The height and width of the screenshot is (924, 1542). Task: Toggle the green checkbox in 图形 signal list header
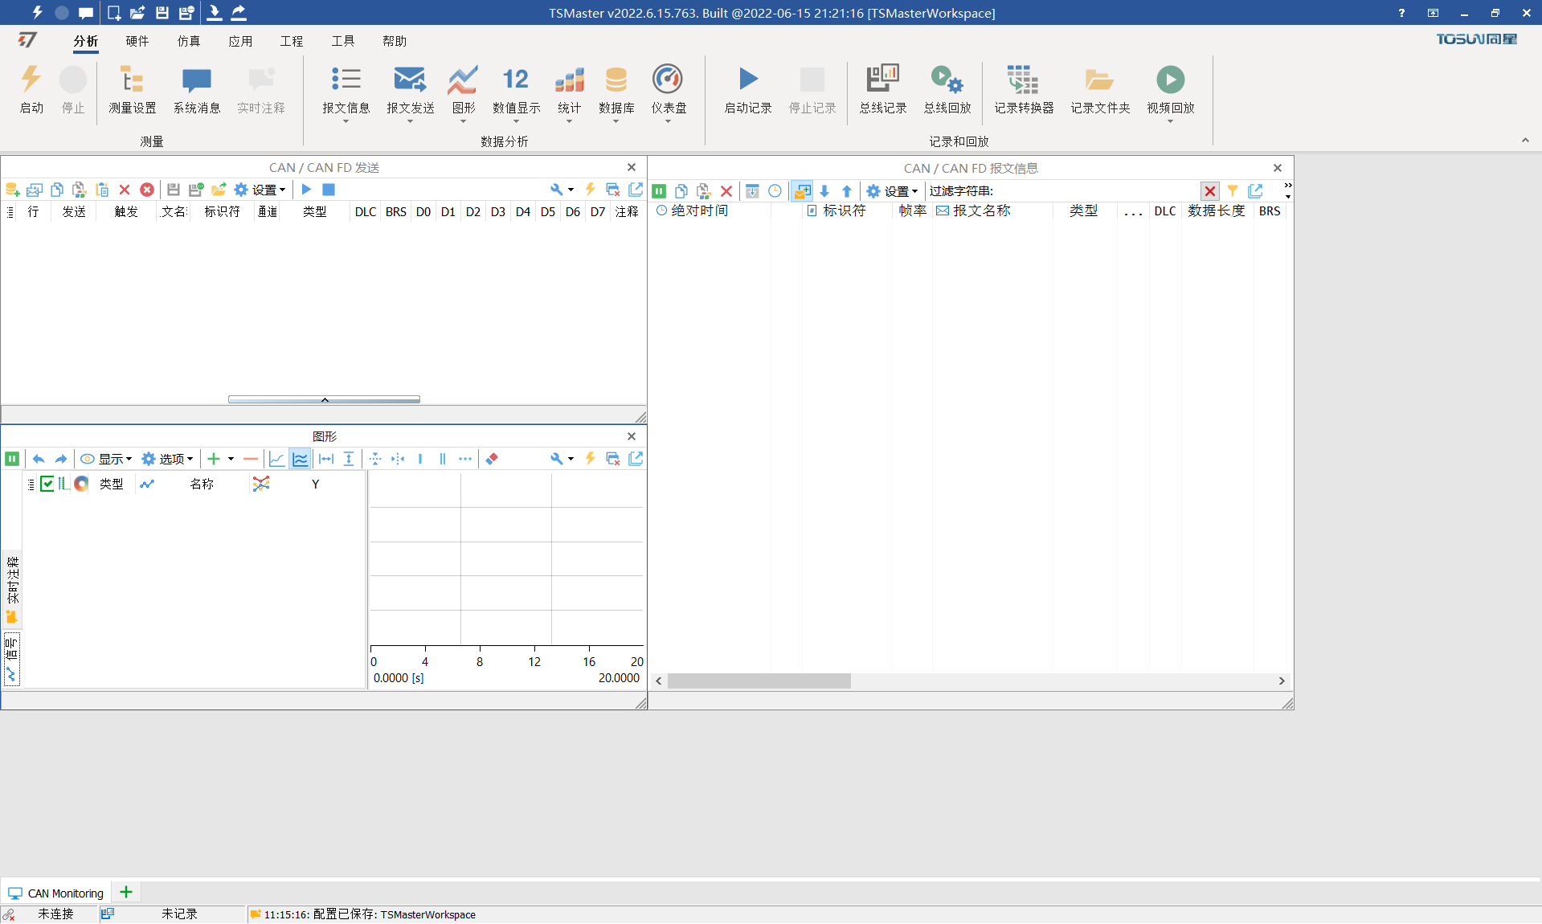click(x=47, y=484)
